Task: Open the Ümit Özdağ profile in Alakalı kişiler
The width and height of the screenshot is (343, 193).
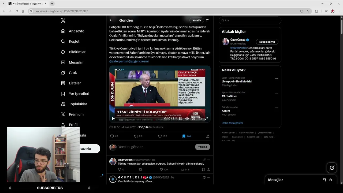Action: pyautogui.click(x=238, y=40)
